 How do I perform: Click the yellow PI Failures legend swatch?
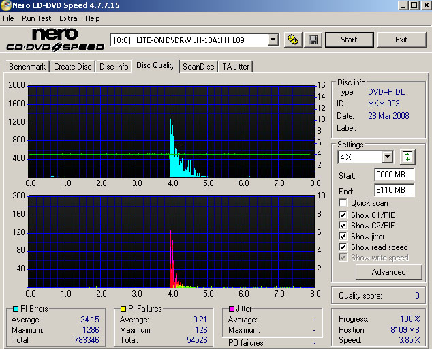coord(123,309)
